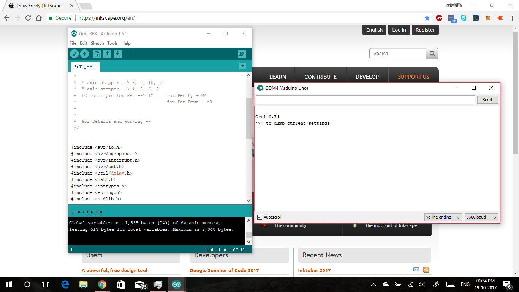Bookmark this page with the star icon

[x=427, y=18]
